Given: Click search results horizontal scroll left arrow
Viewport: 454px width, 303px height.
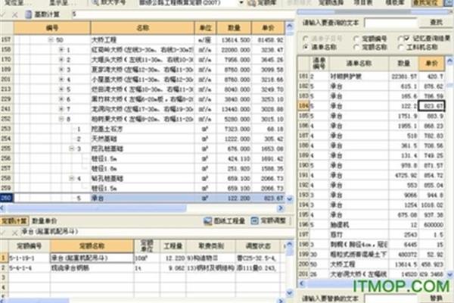Looking at the screenshot, I should pyautogui.click(x=302, y=283).
